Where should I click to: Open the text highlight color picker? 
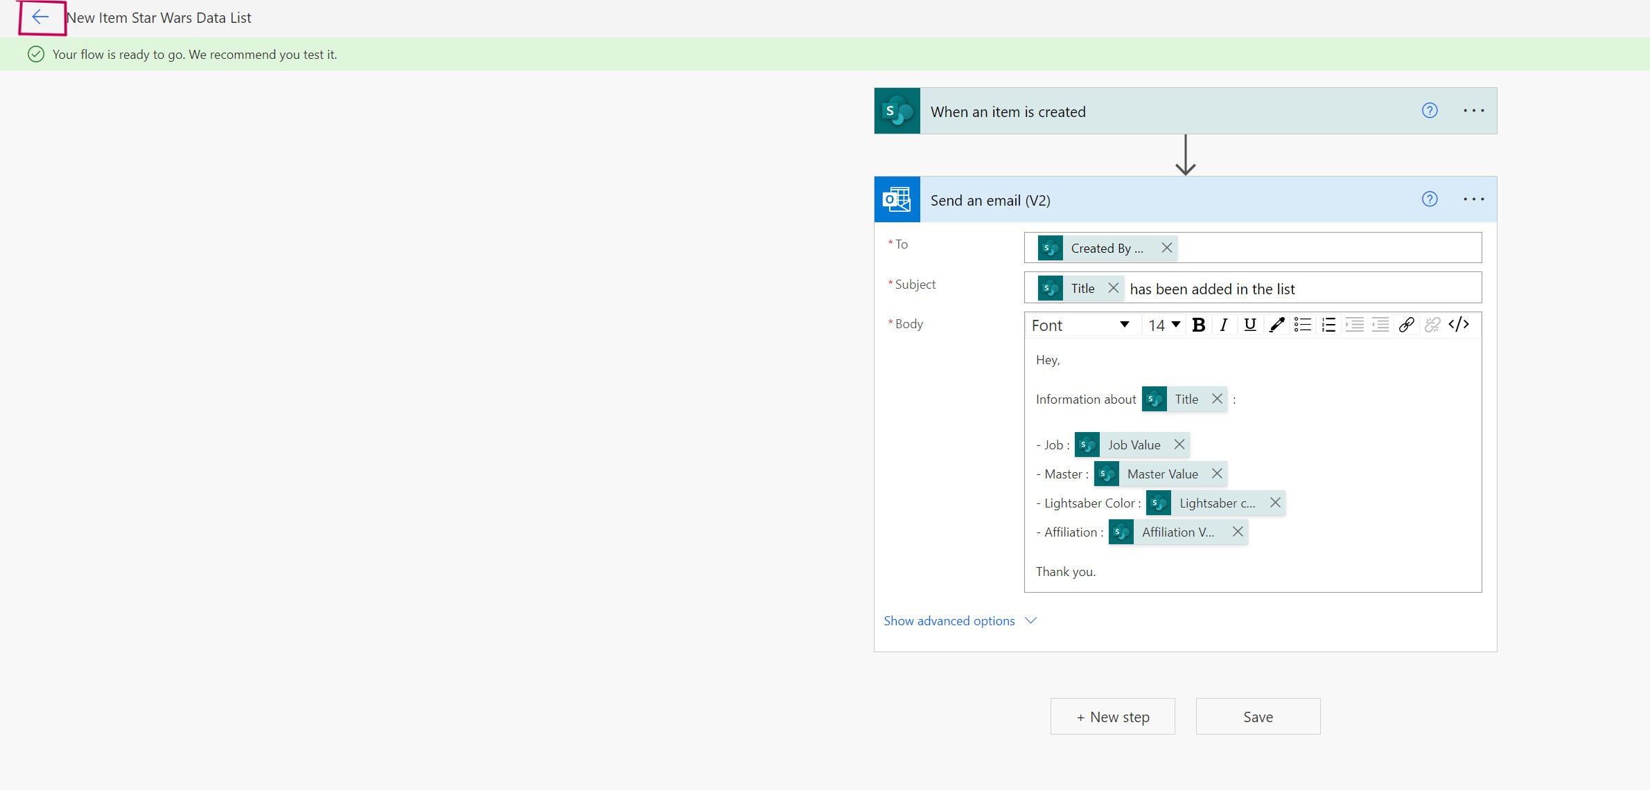[x=1276, y=325]
